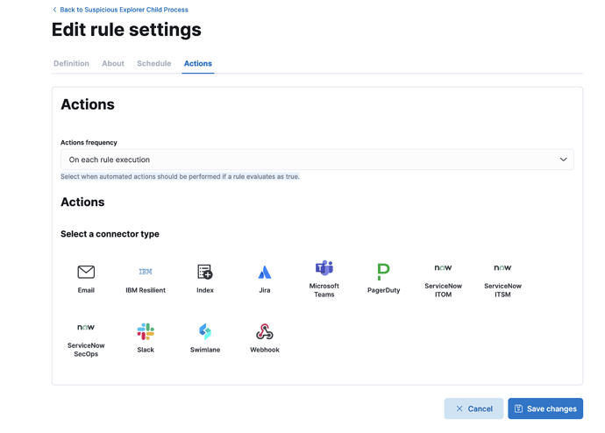Click the dropdown chevron arrow

[x=563, y=160]
